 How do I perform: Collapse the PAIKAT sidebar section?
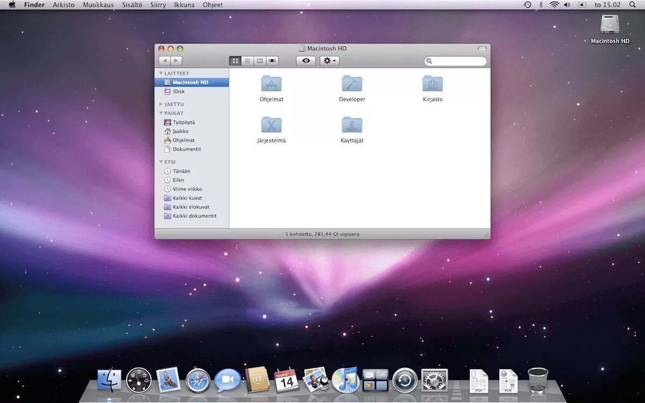pyautogui.click(x=161, y=113)
